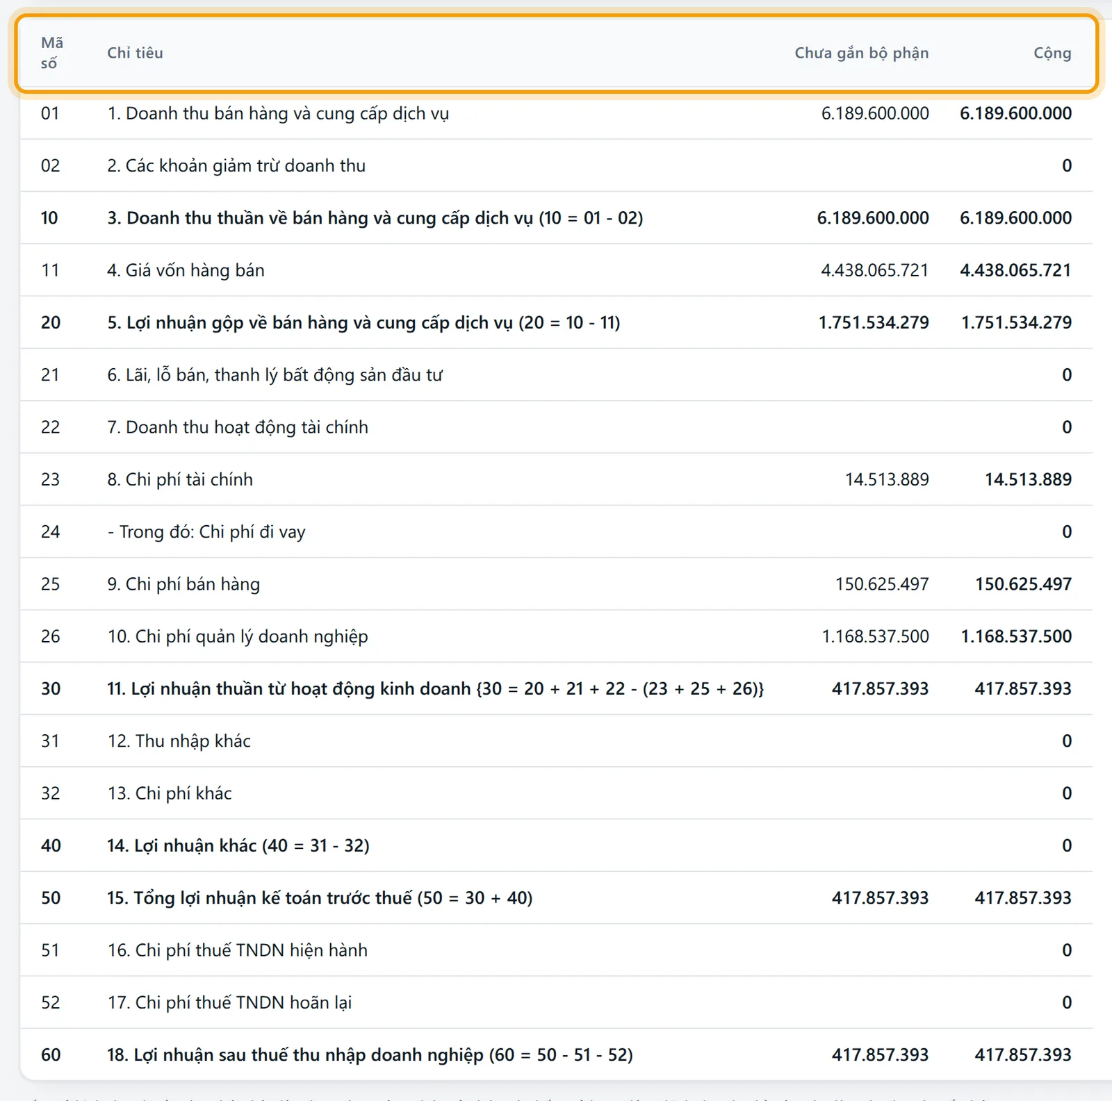Select the code "52" cell
The image size is (1112, 1101).
coord(50,1002)
